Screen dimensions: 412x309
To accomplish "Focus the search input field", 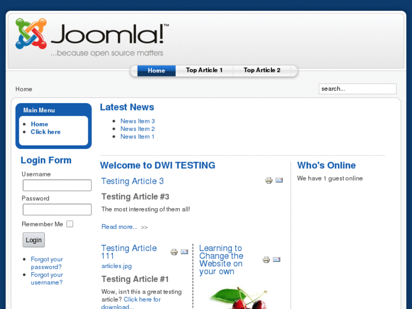I will point(358,89).
